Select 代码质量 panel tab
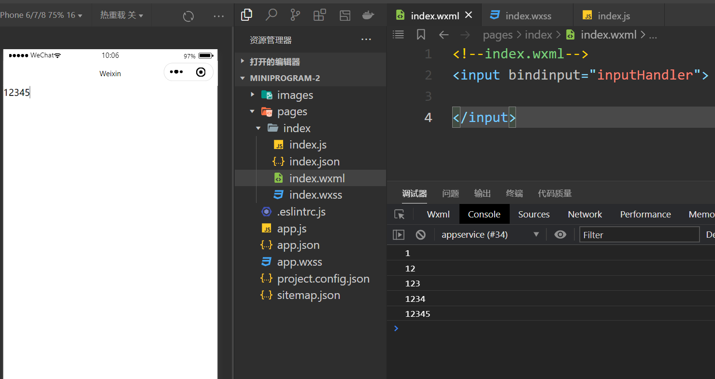The width and height of the screenshot is (715, 379). click(555, 193)
